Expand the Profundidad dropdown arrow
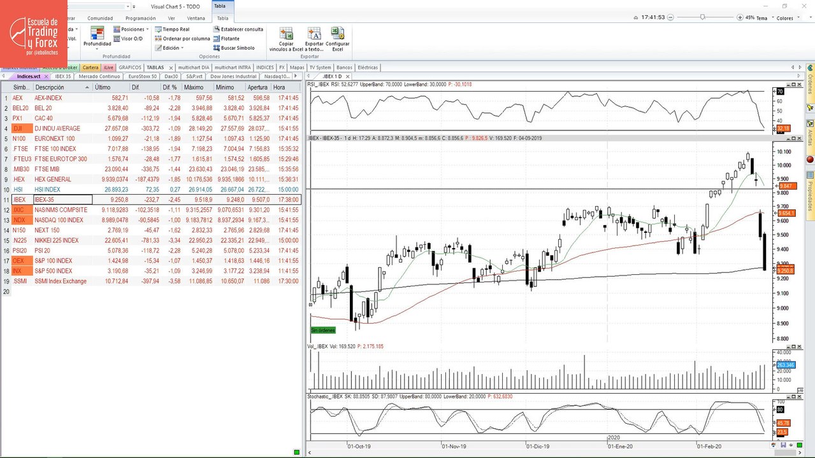Screen dimensions: 815x458 [97, 49]
